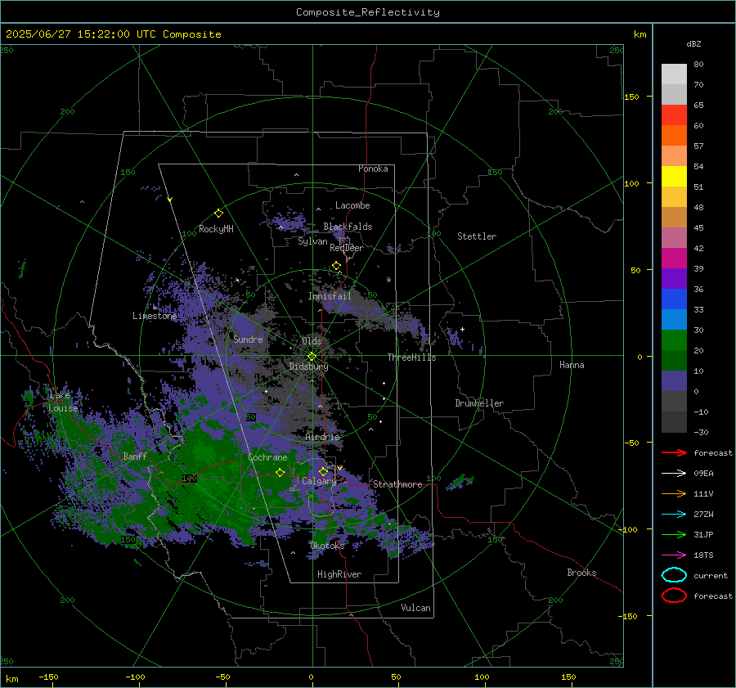This screenshot has width=736, height=688.
Task: Click the 'Sundre' map label
Action: point(248,339)
